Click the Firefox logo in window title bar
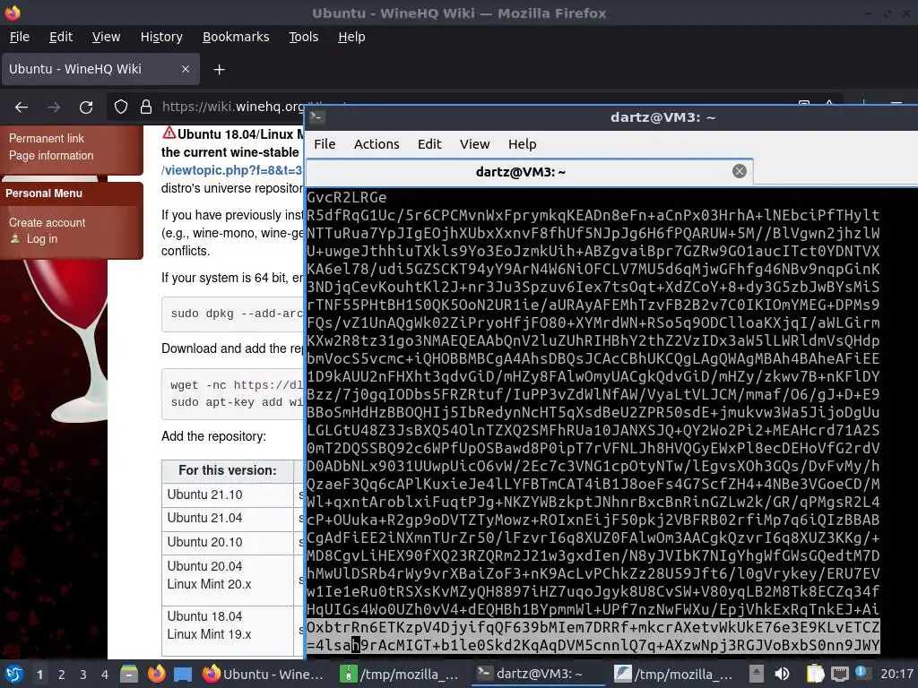This screenshot has height=688, width=918. (x=13, y=13)
